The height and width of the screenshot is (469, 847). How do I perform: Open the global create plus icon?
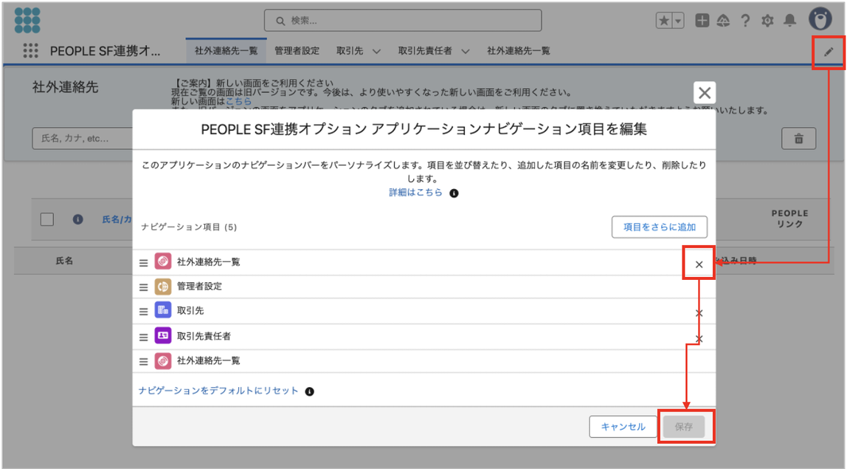tap(702, 21)
